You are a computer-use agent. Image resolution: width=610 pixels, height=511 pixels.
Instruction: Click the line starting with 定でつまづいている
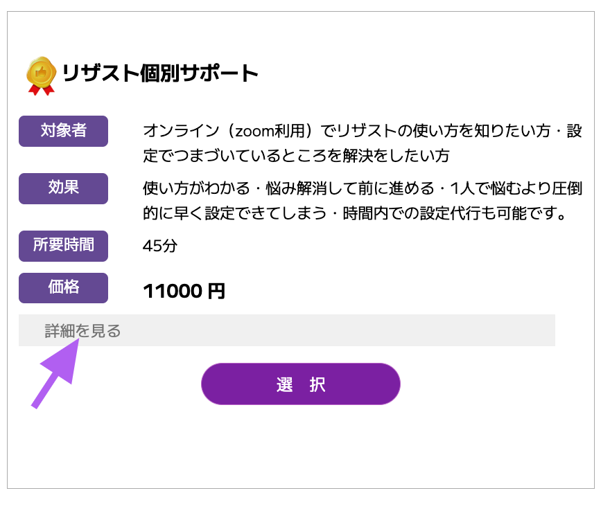point(296,155)
